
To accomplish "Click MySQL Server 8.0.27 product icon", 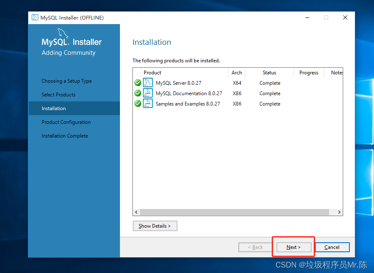I will coord(148,83).
